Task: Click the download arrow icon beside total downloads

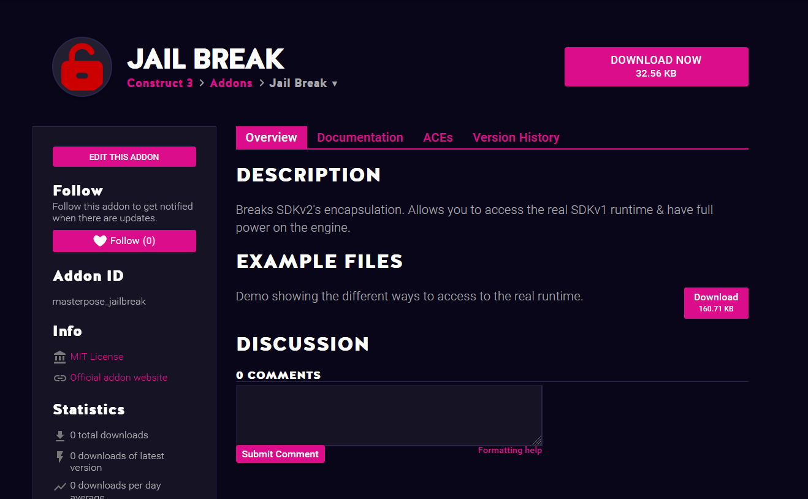Action: click(x=59, y=436)
